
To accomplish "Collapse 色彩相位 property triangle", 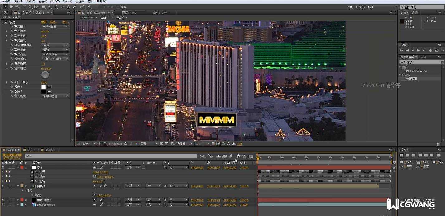I will pos(7,68).
